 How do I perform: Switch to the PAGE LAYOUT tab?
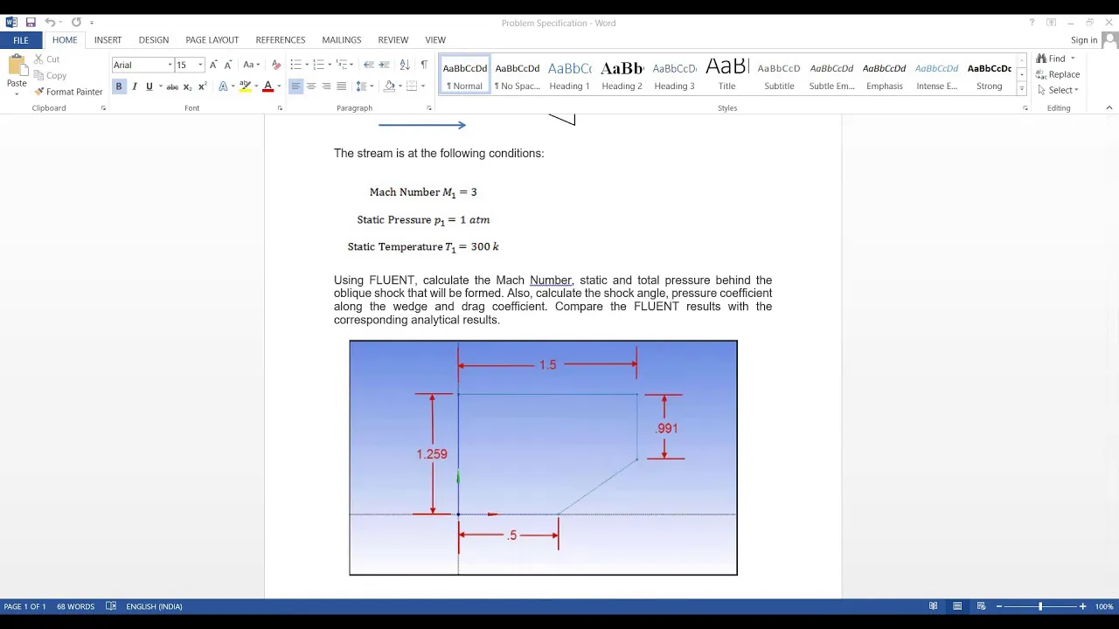point(212,40)
